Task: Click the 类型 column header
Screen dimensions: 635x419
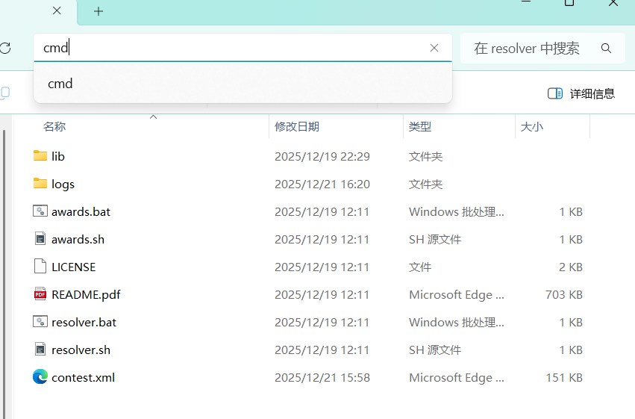Action: click(420, 127)
